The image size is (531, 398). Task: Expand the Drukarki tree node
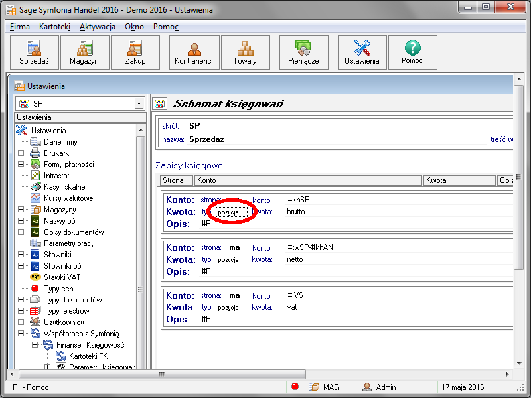[21, 153]
